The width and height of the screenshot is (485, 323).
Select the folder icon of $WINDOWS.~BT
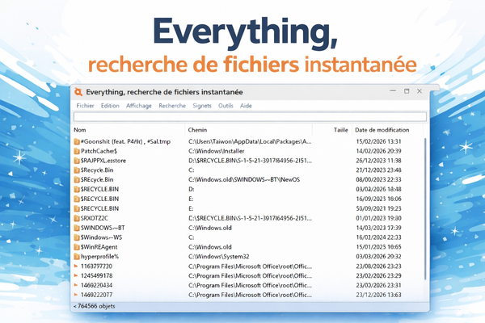pos(77,228)
